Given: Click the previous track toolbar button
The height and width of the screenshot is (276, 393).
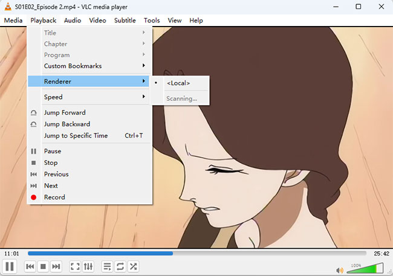Looking at the screenshot, I should click(30, 266).
